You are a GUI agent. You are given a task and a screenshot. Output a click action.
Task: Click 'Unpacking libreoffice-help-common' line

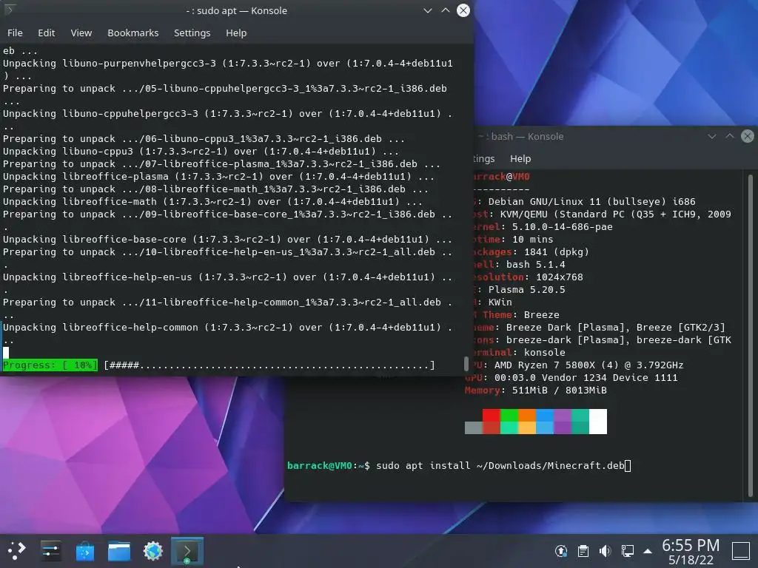228,327
